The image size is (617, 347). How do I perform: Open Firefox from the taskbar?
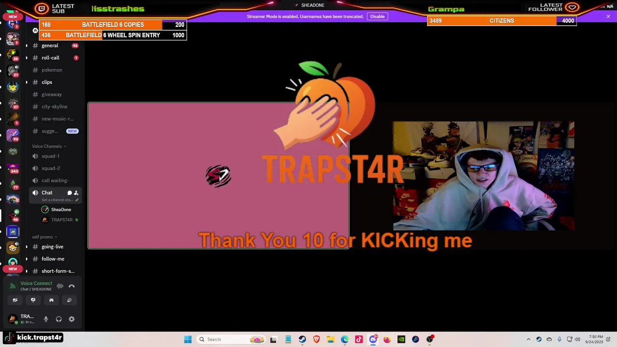pyautogui.click(x=387, y=339)
